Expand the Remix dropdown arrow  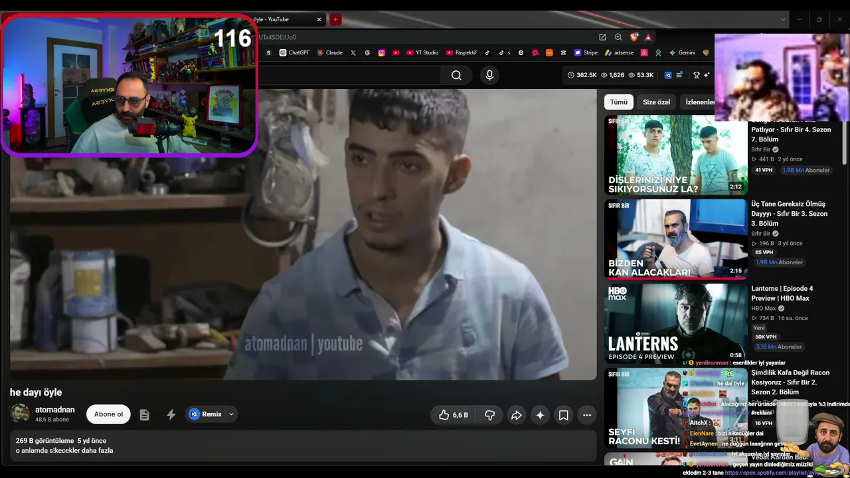pyautogui.click(x=231, y=414)
